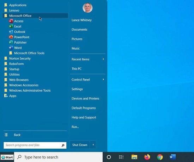This screenshot has width=194, height=162.
Task: Open Devices and Printers
Action: (x=85, y=98)
